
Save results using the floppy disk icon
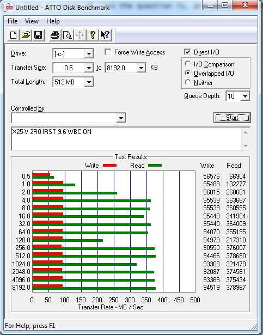[x=38, y=35]
